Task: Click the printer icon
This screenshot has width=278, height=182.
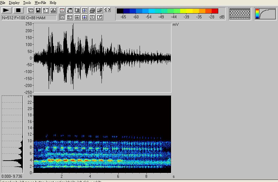Action: coord(92,10)
